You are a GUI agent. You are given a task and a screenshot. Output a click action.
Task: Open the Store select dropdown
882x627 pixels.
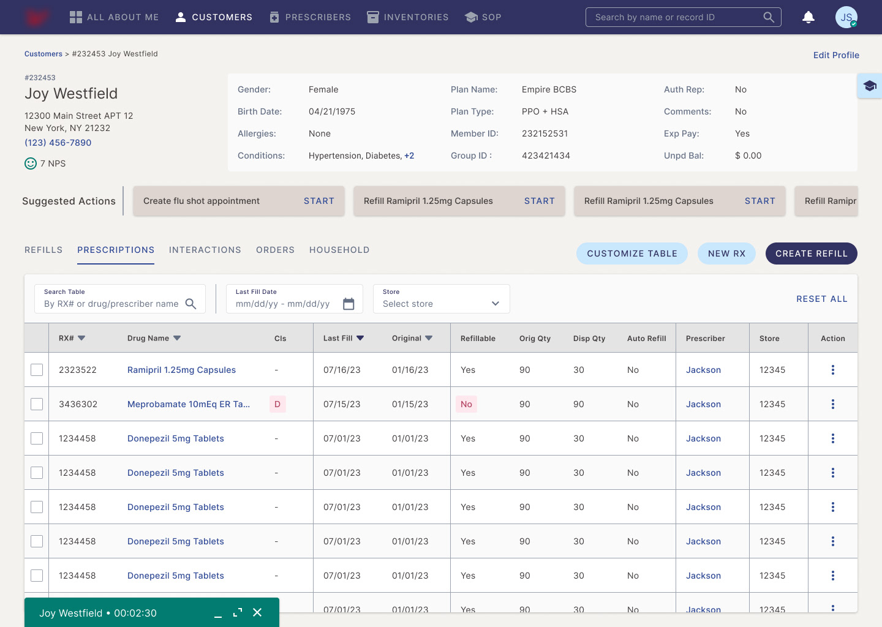click(441, 299)
